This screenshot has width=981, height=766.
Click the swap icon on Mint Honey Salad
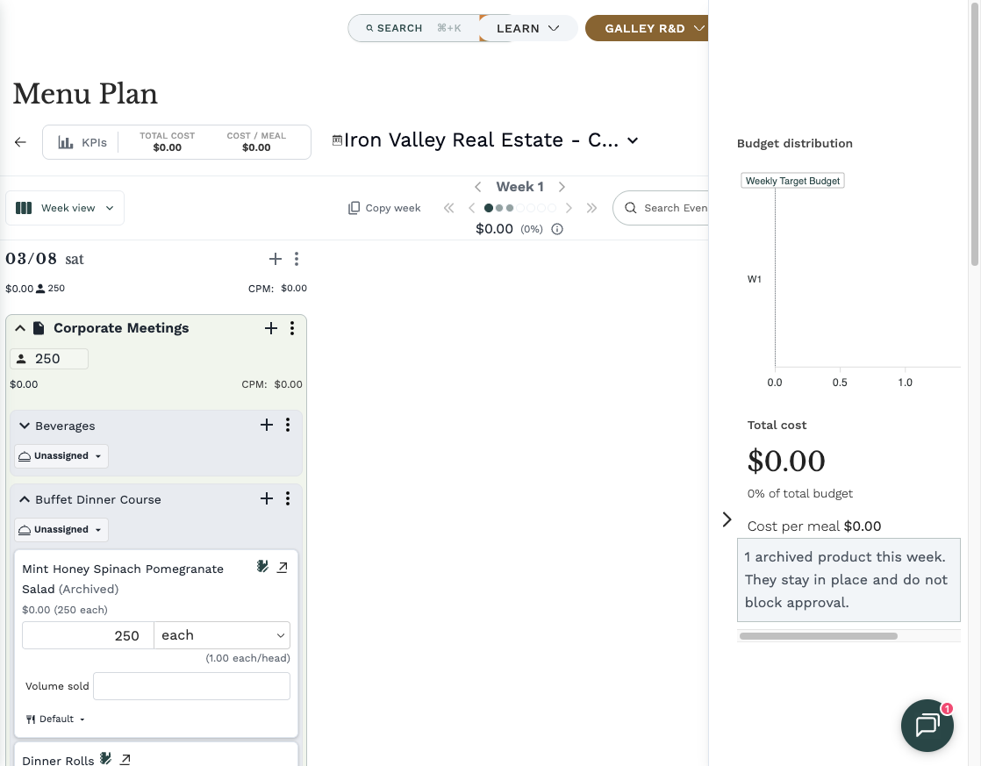(x=262, y=566)
